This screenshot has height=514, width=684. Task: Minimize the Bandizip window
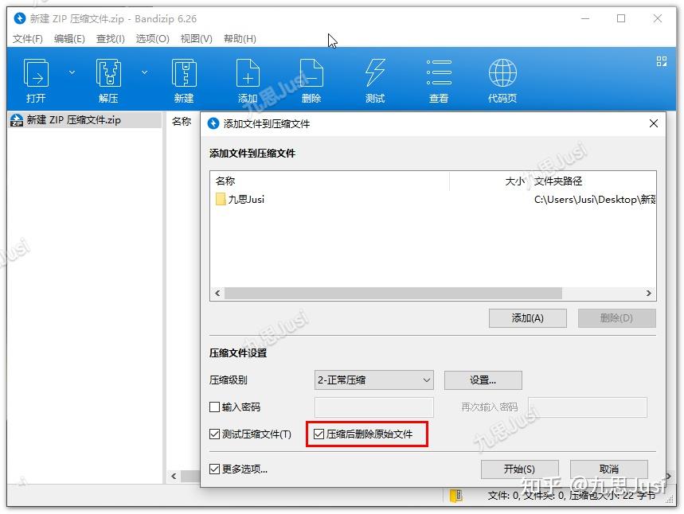point(585,18)
